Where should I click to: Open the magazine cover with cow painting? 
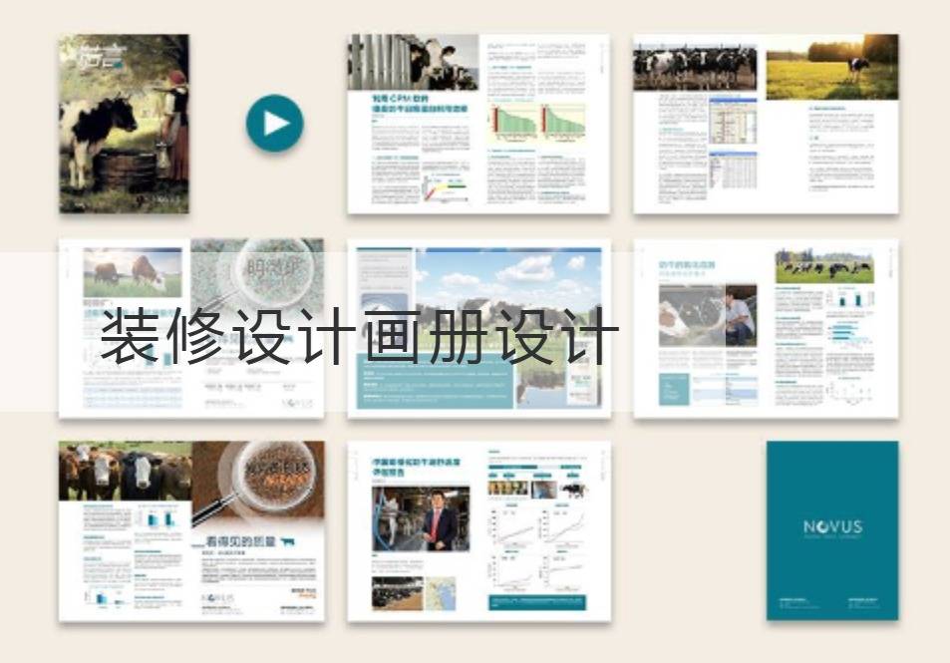tap(124, 124)
